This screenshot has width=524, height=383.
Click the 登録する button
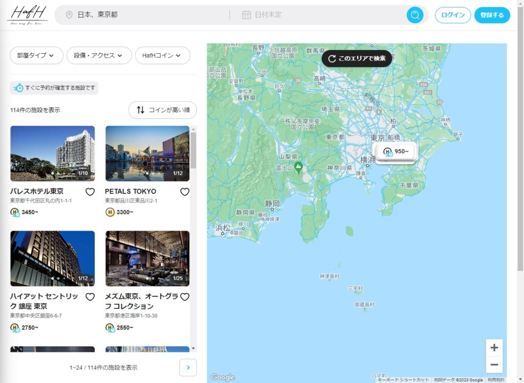click(492, 15)
